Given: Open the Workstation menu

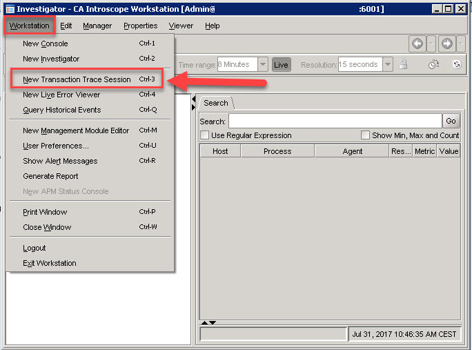Looking at the screenshot, I should pyautogui.click(x=30, y=26).
